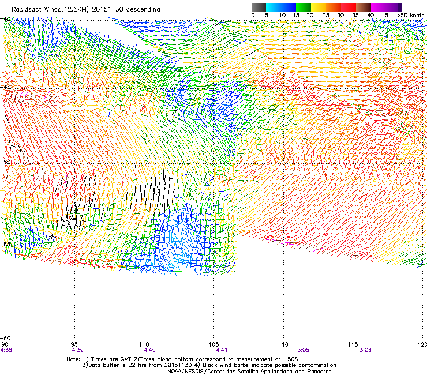Click the '110' longitude axis label
Image resolution: width=427 pixels, height=375 pixels.
(283, 344)
